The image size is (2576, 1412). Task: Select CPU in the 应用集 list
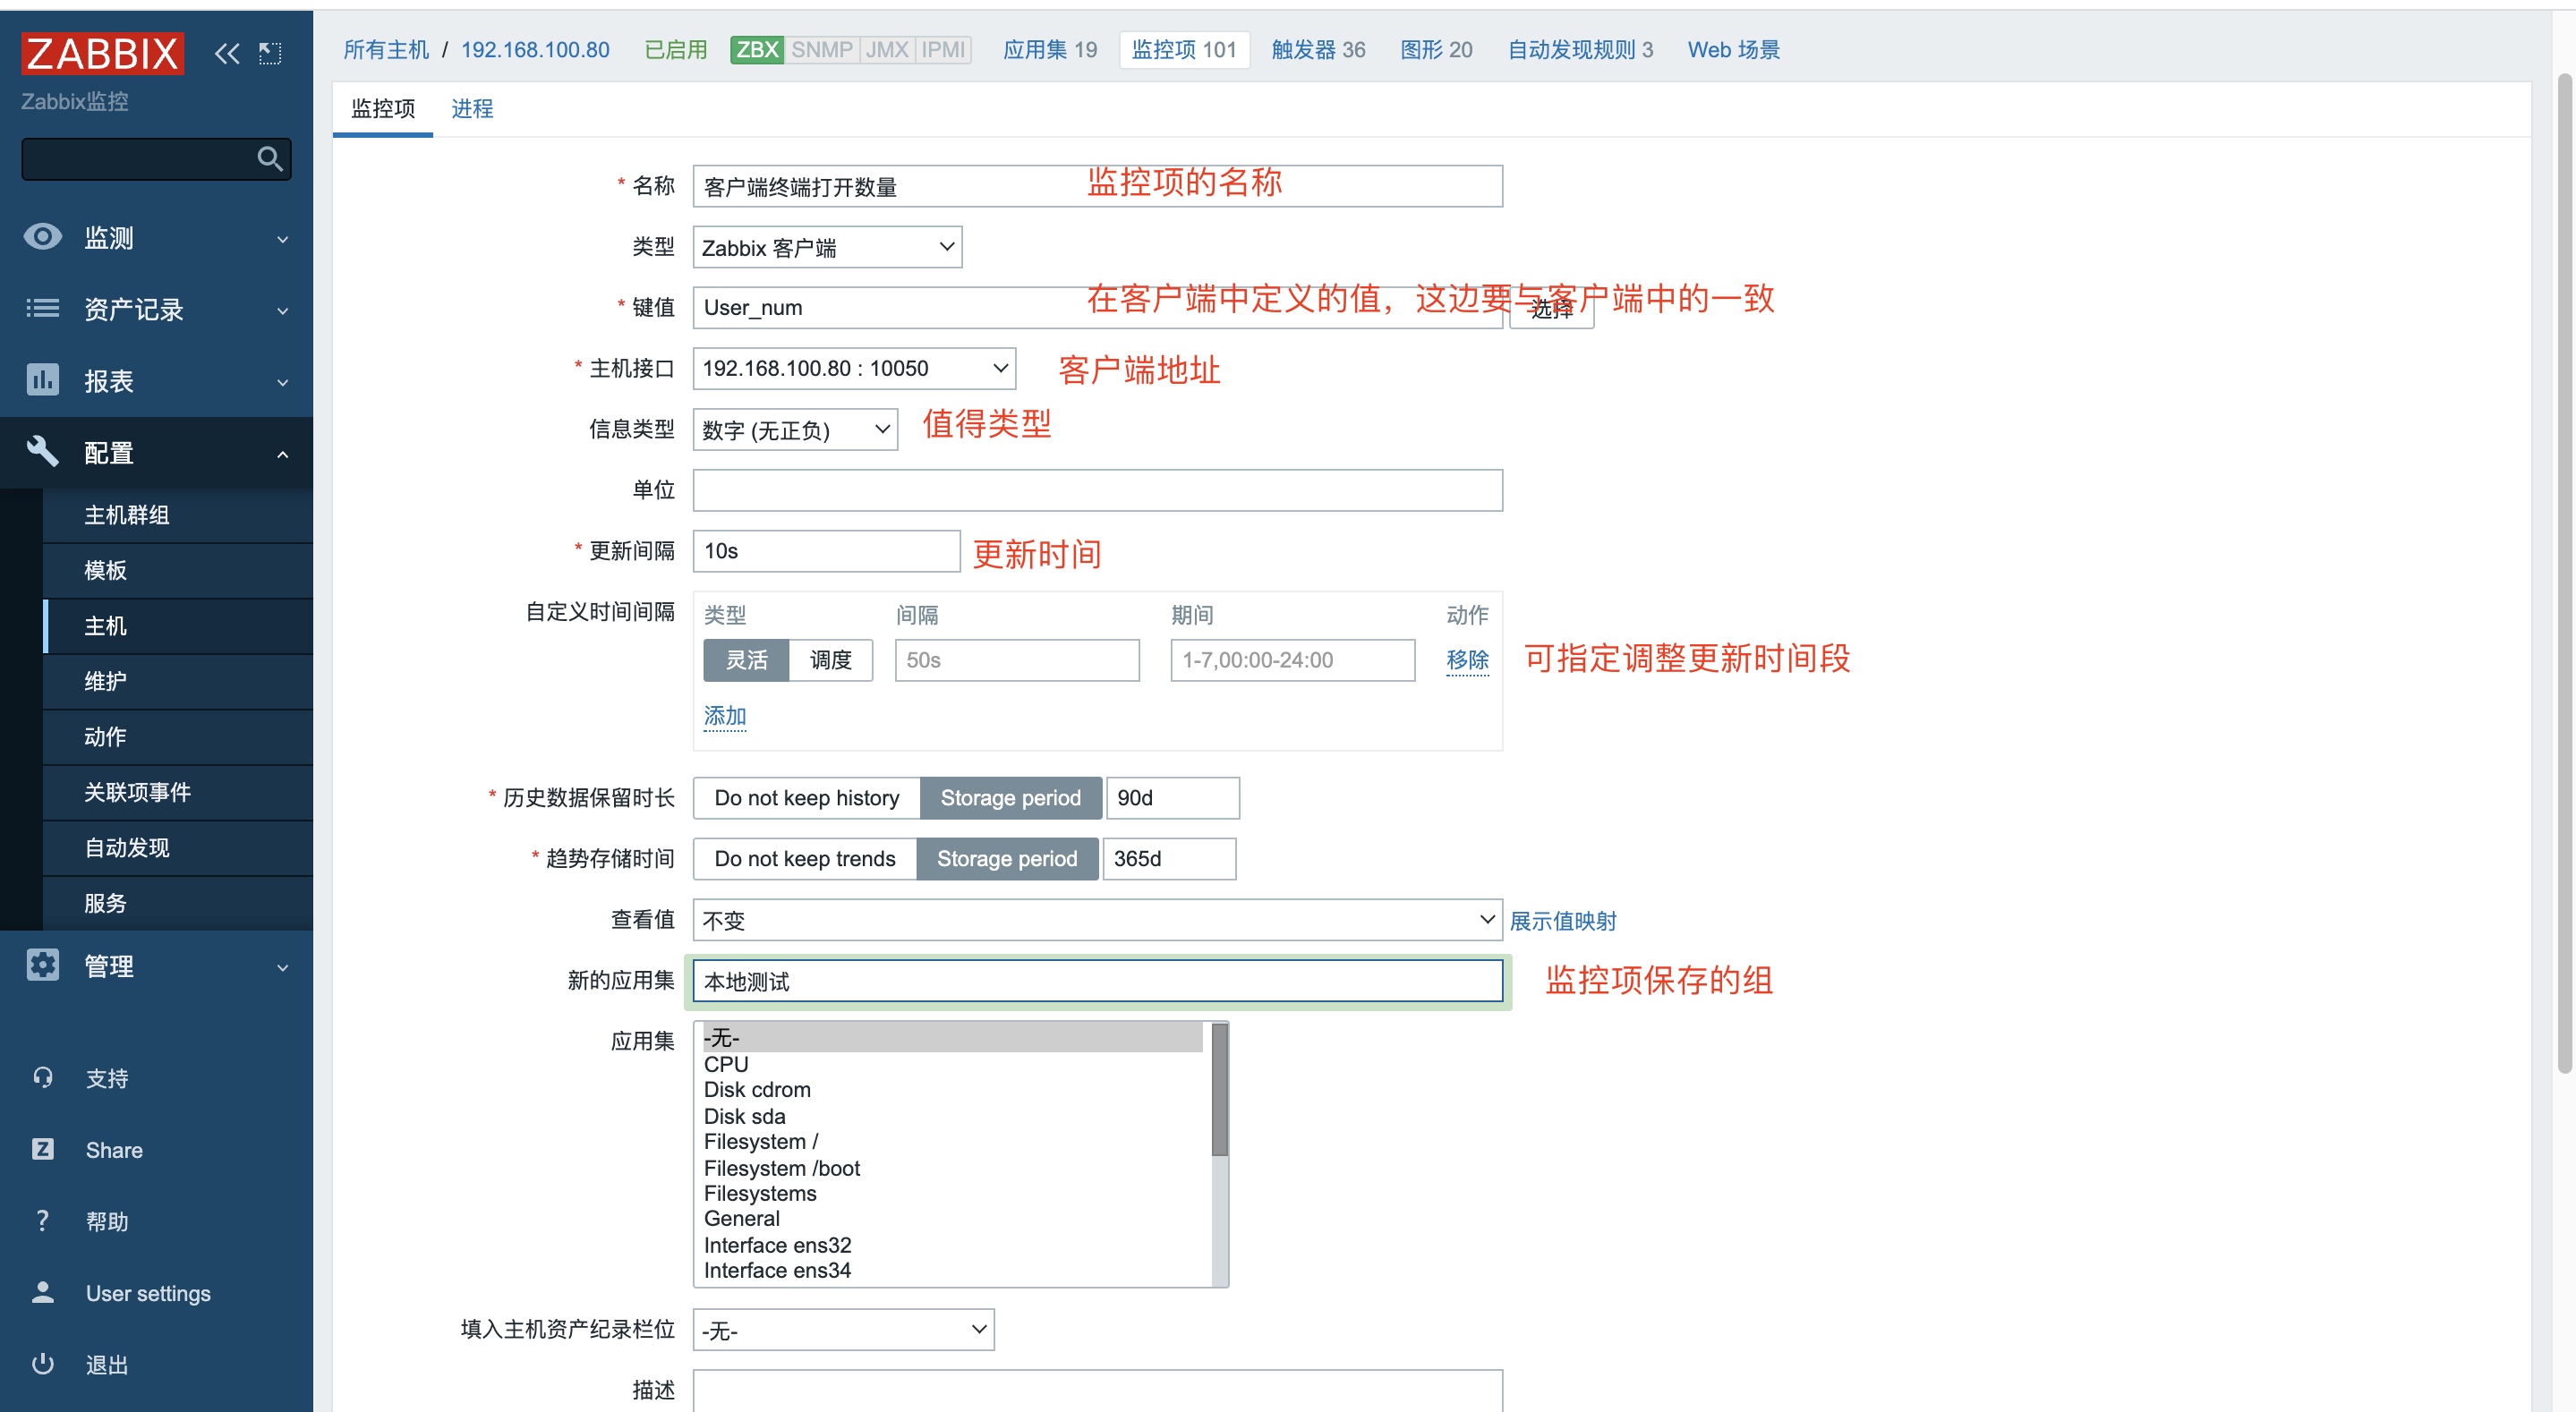(x=725, y=1063)
